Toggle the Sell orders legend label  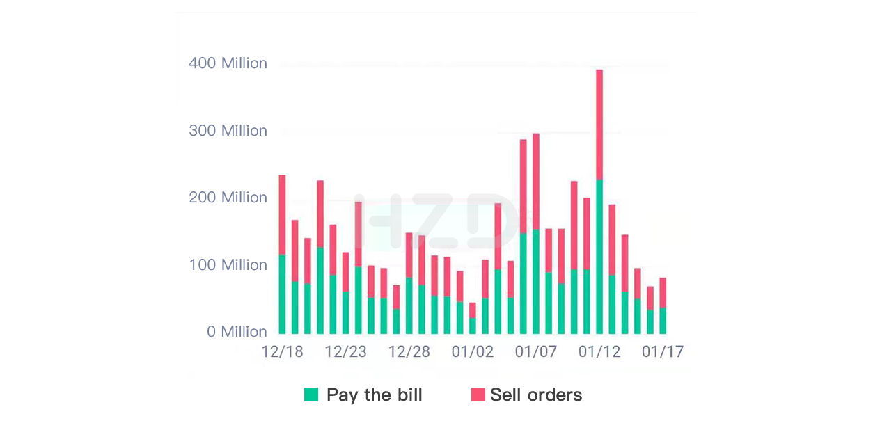coord(536,395)
